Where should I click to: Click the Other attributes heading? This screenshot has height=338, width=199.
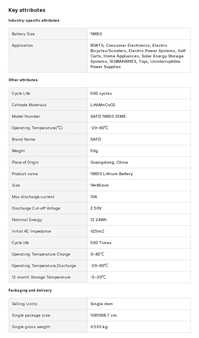pyautogui.click(x=23, y=80)
